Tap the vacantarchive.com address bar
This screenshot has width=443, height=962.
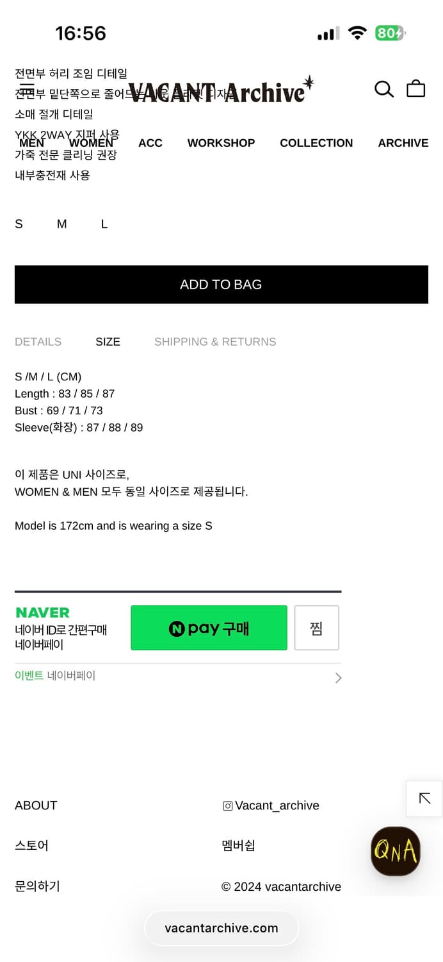(x=221, y=928)
